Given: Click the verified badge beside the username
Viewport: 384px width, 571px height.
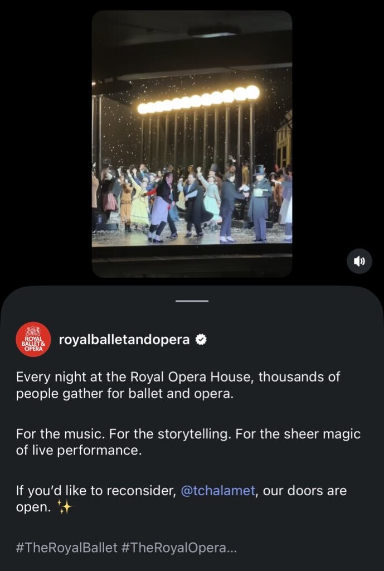Looking at the screenshot, I should click(x=201, y=340).
